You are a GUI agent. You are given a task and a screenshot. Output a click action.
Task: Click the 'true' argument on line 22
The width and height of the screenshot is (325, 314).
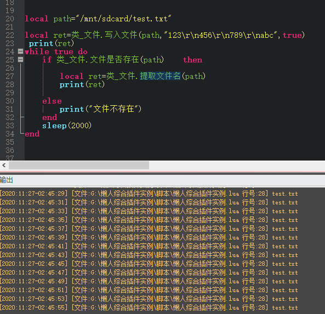click(292, 35)
